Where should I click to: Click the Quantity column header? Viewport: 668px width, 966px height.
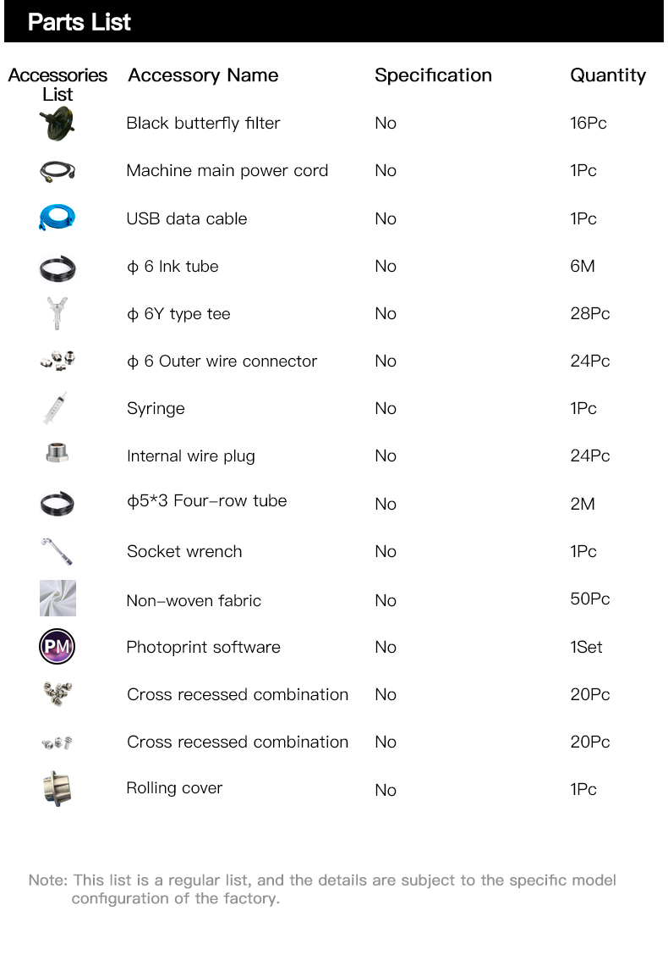(608, 75)
